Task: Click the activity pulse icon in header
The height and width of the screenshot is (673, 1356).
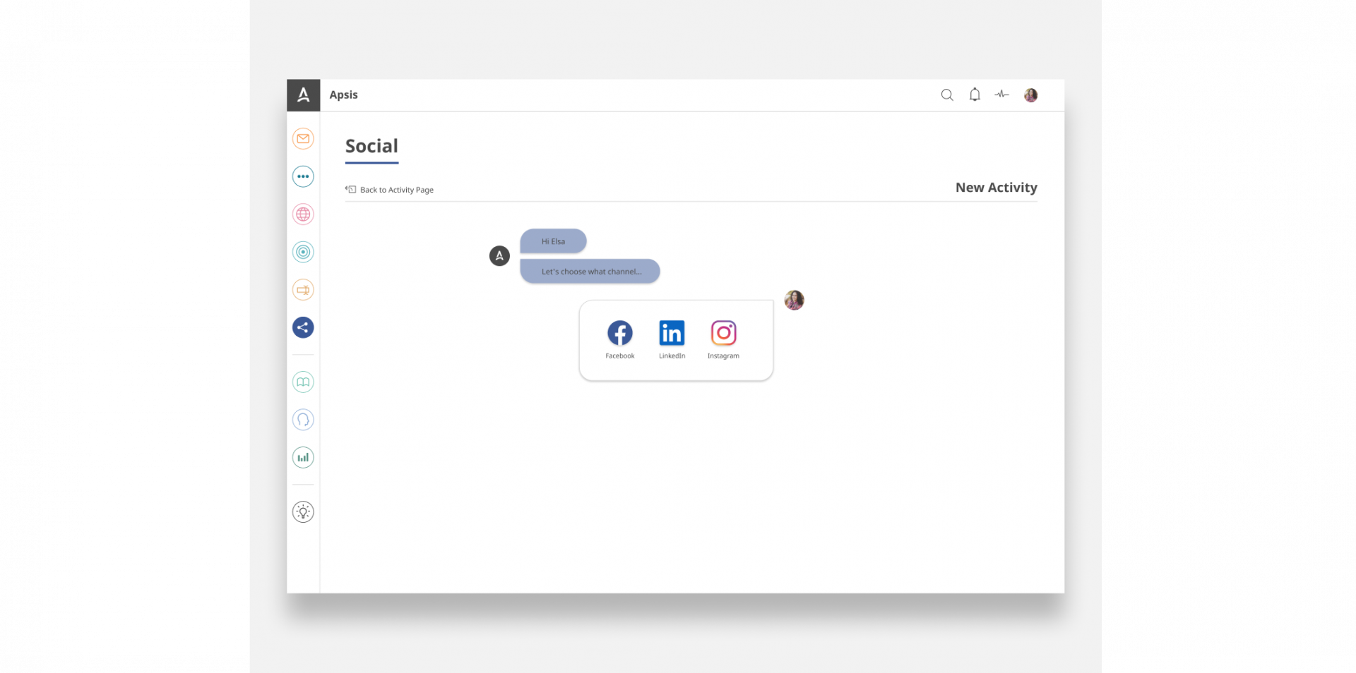Action: pyautogui.click(x=1002, y=94)
